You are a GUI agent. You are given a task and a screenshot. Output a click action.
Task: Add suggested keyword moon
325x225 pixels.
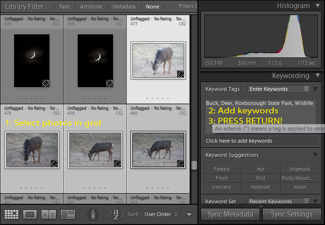(300, 187)
